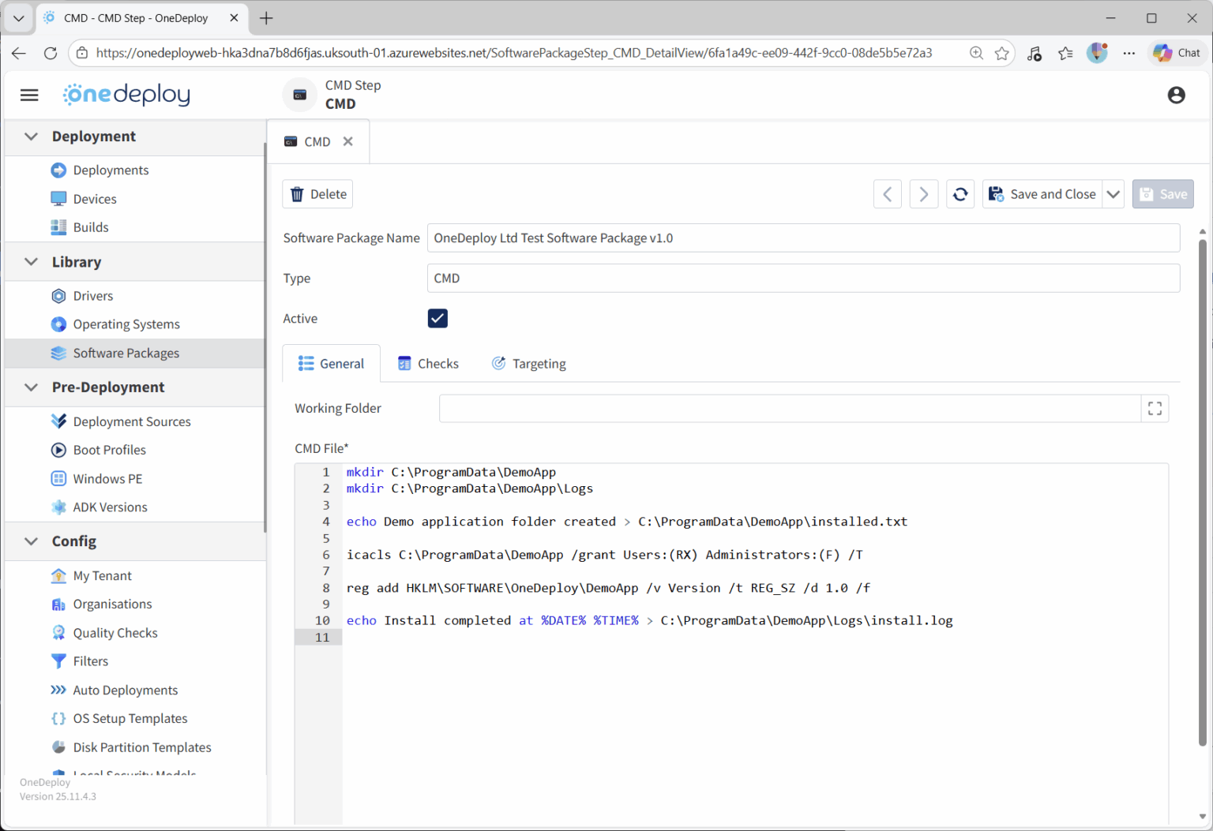Screen dimensions: 1213x831
Task: Collapse the Config sidebar section
Action: (x=31, y=541)
